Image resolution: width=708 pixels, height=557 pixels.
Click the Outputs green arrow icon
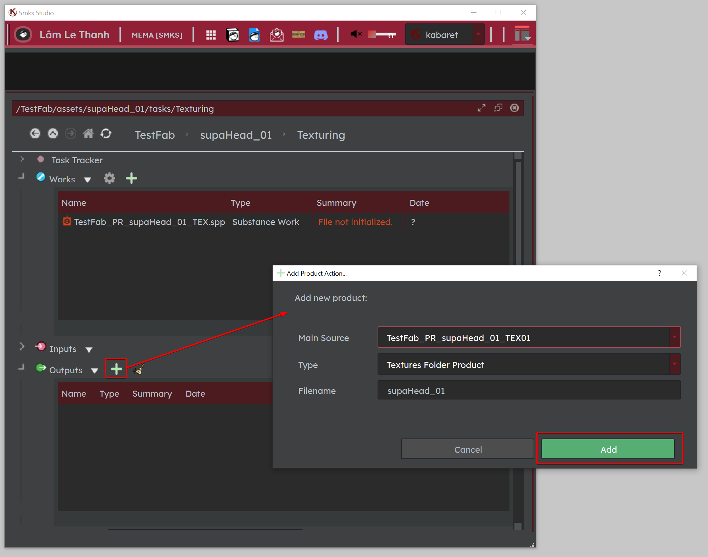[41, 368]
